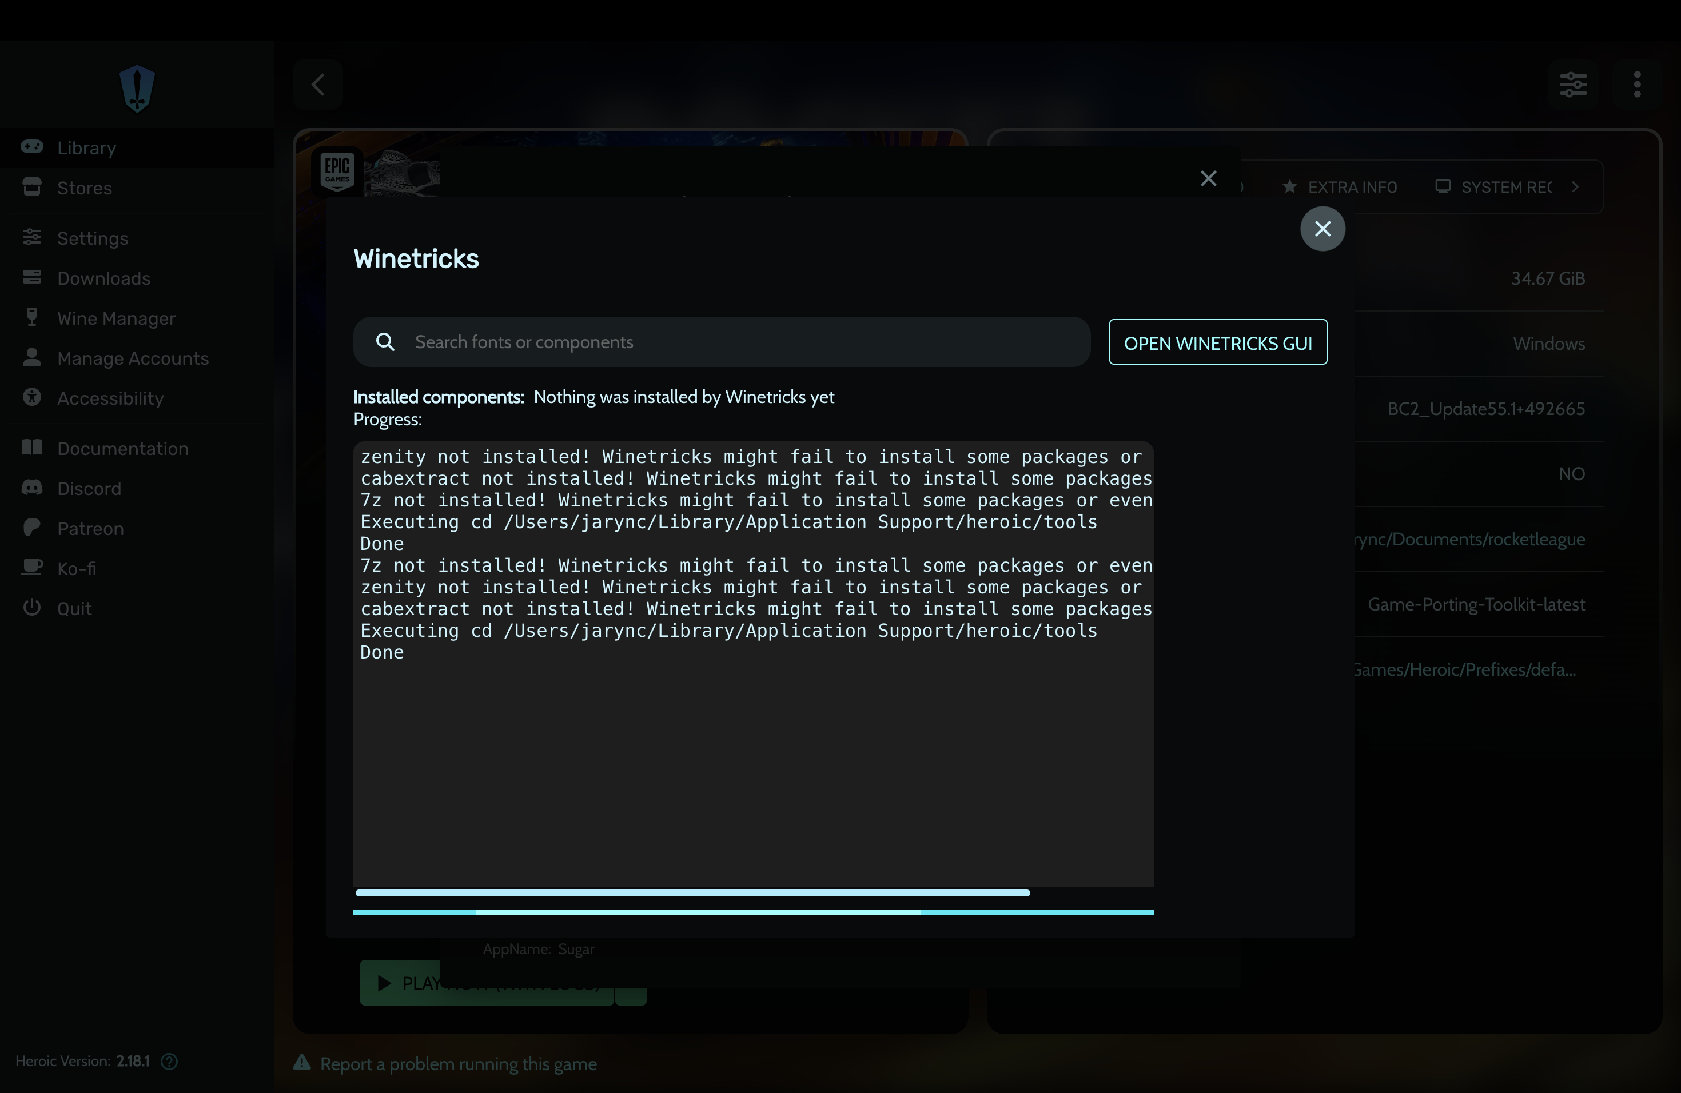Click OPEN WINETRICKS GUI button
The width and height of the screenshot is (1681, 1093).
tap(1218, 342)
